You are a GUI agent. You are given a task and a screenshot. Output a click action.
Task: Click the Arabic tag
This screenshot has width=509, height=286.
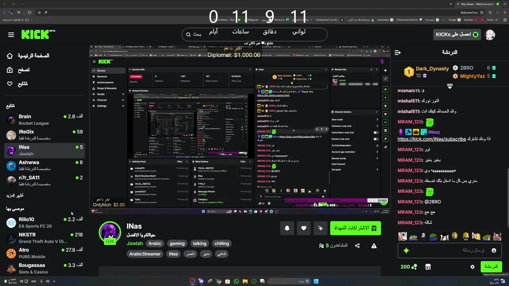tap(155, 243)
